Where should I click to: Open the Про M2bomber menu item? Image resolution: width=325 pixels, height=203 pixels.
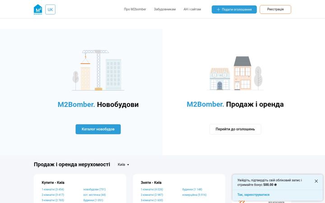pos(135,9)
